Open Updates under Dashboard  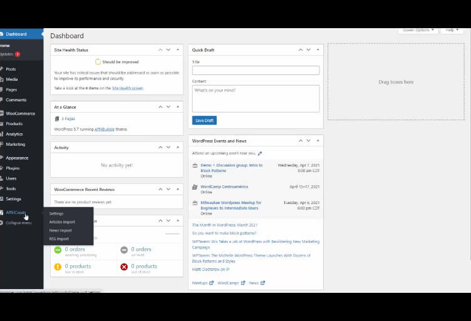pyautogui.click(x=9, y=54)
